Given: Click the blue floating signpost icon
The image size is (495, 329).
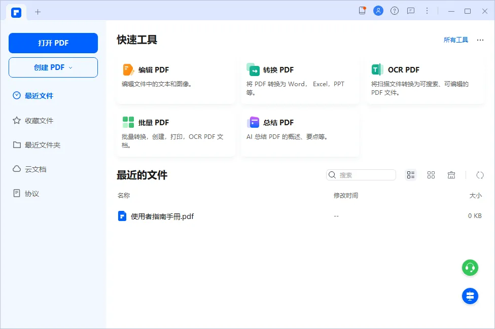Looking at the screenshot, I should click(x=470, y=296).
